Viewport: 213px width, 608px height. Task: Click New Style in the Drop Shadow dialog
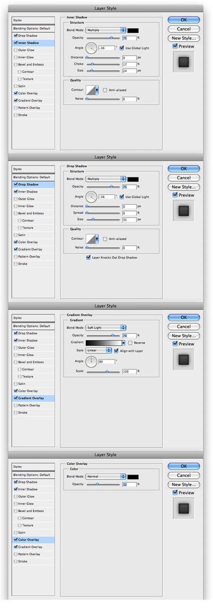[x=184, y=187]
